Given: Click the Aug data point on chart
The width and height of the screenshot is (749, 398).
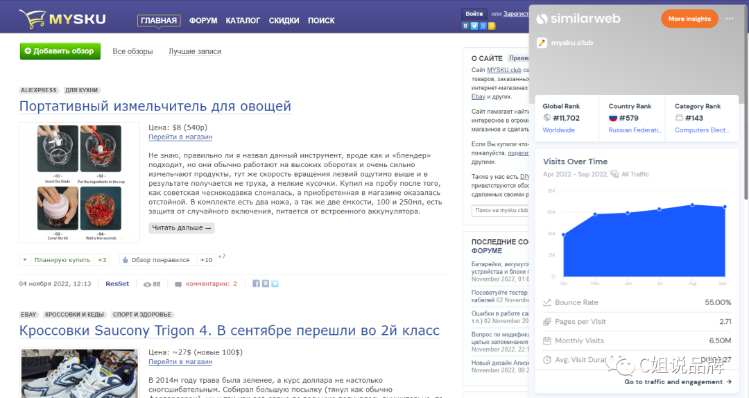Looking at the screenshot, I should point(692,205).
